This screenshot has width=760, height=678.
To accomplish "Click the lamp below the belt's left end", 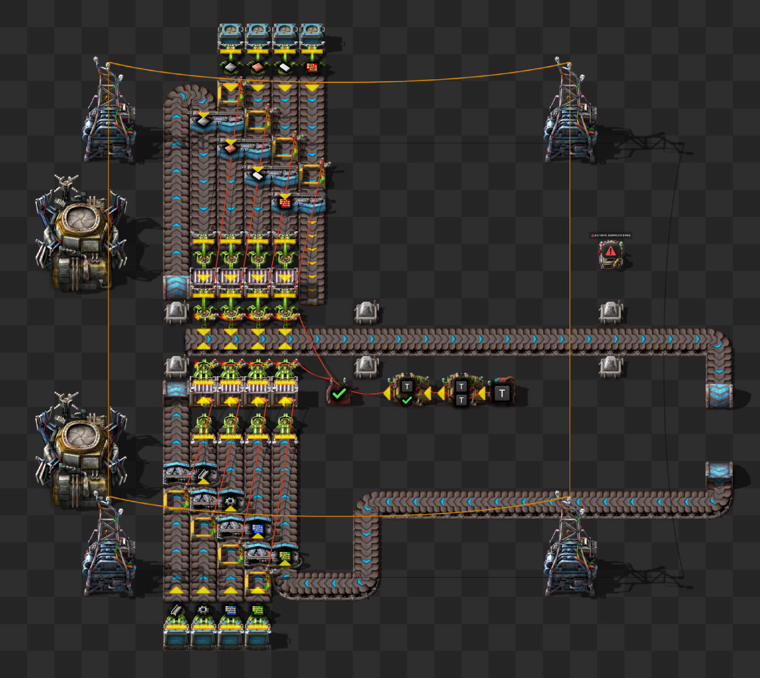I will pyautogui.click(x=176, y=366).
